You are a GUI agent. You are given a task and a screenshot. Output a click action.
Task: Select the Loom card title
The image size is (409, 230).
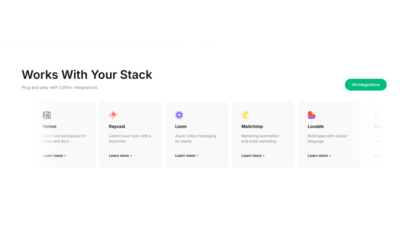pyautogui.click(x=181, y=126)
